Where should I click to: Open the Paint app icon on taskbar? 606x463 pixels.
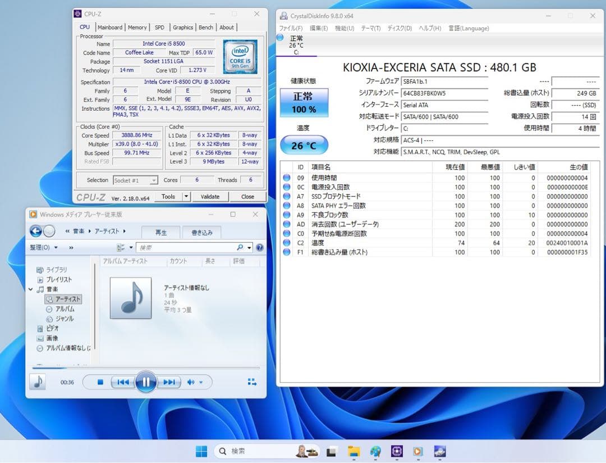tap(375, 451)
